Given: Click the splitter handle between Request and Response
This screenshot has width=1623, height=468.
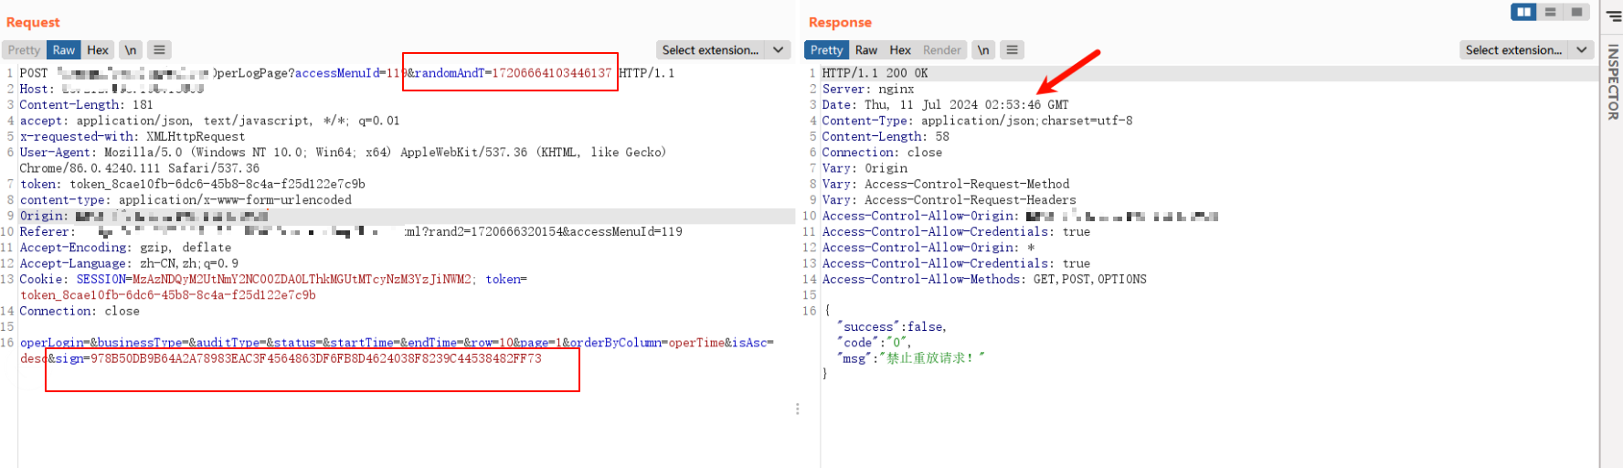Looking at the screenshot, I should [798, 409].
